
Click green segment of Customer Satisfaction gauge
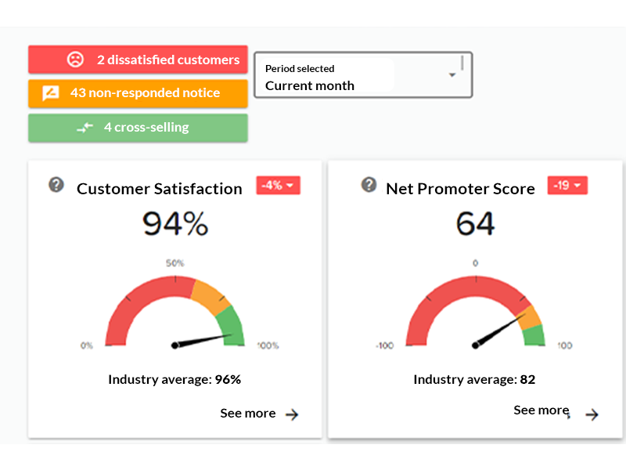(232, 324)
